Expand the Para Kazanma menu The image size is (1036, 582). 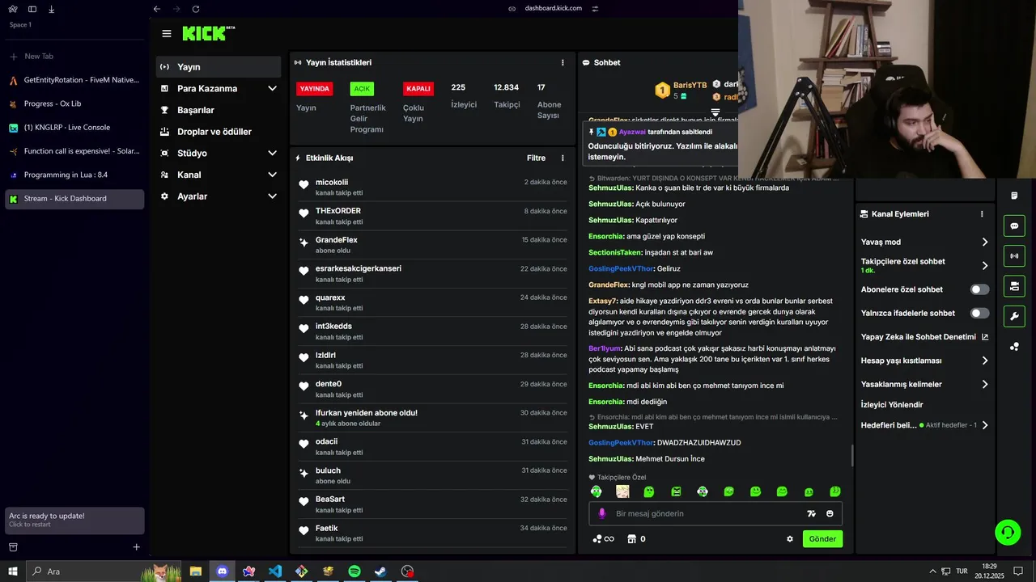(x=219, y=88)
